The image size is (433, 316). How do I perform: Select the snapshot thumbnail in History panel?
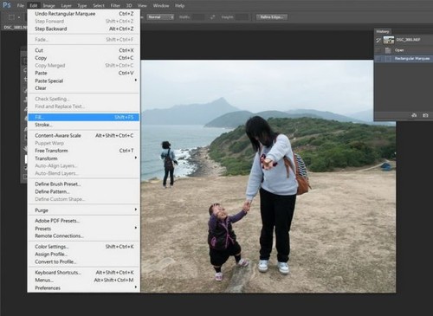pyautogui.click(x=389, y=40)
